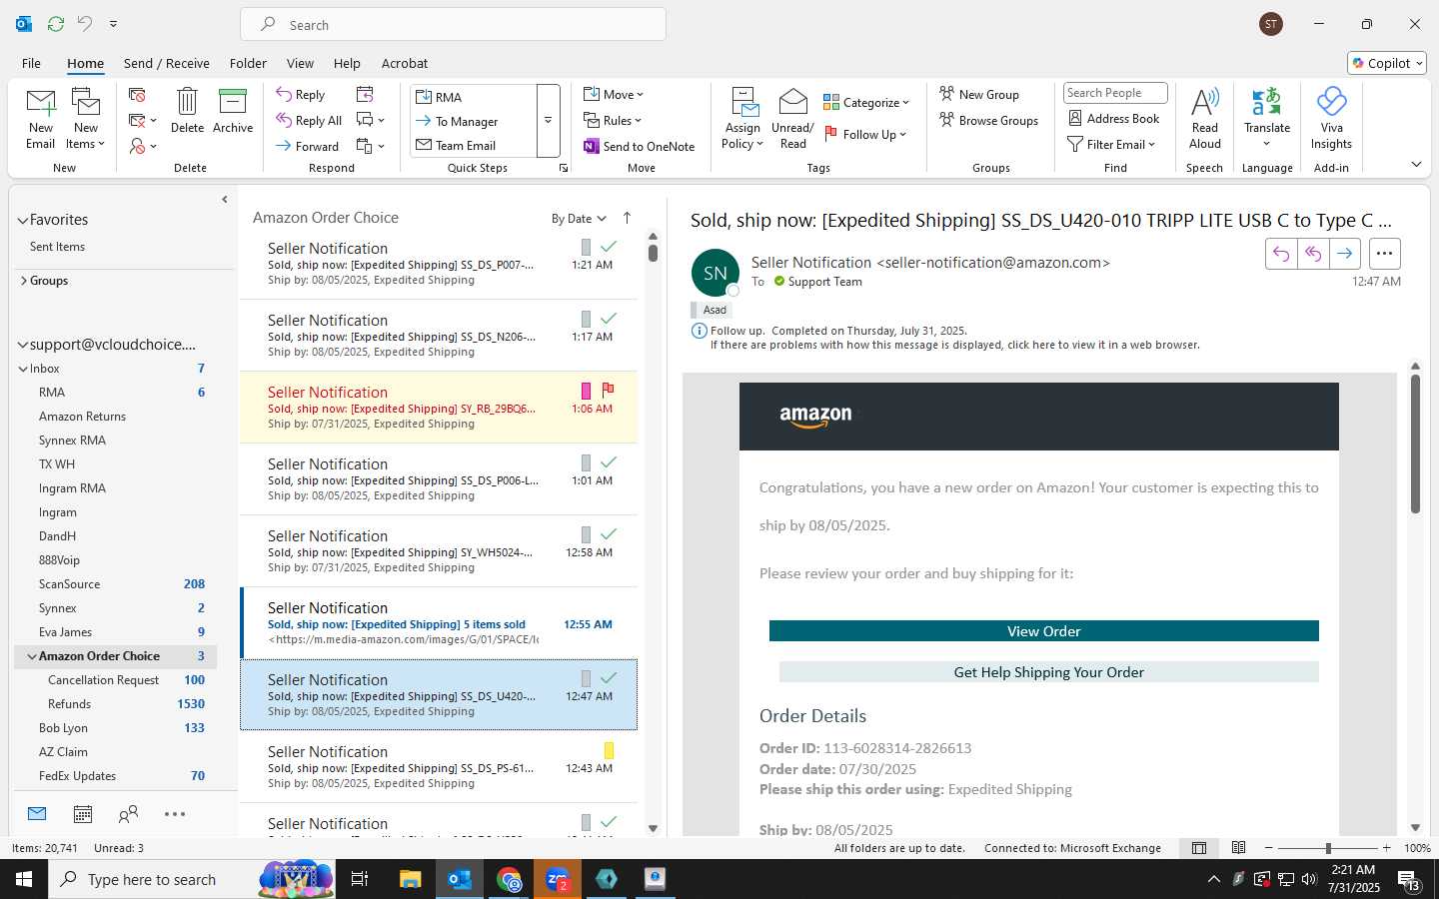This screenshot has height=899, width=1439.
Task: Open Chrome from the taskbar
Action: (509, 879)
